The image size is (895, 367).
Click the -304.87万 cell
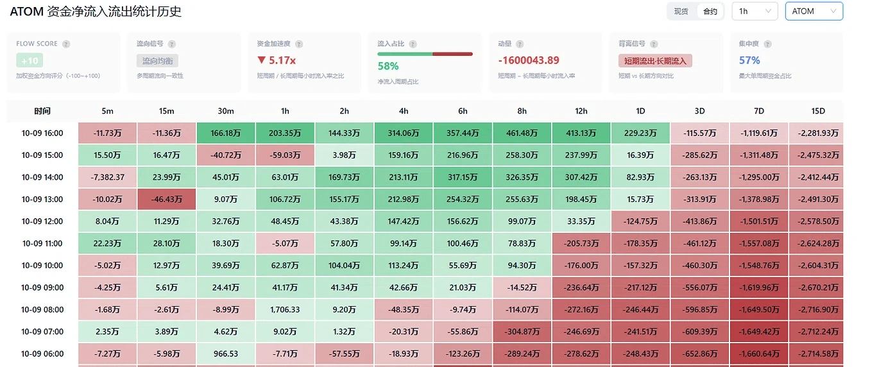522,332
